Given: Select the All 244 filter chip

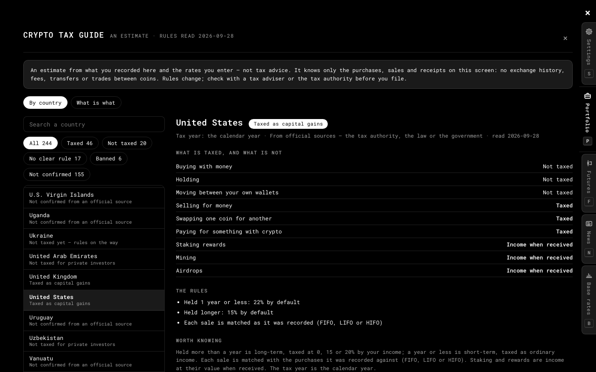Looking at the screenshot, I should [41, 143].
